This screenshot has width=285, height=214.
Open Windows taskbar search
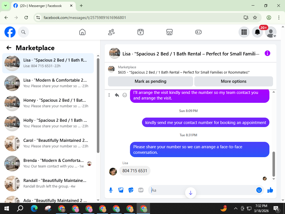(20, 208)
